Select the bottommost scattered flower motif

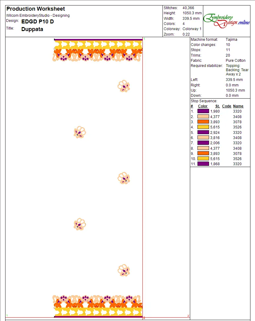point(124,270)
